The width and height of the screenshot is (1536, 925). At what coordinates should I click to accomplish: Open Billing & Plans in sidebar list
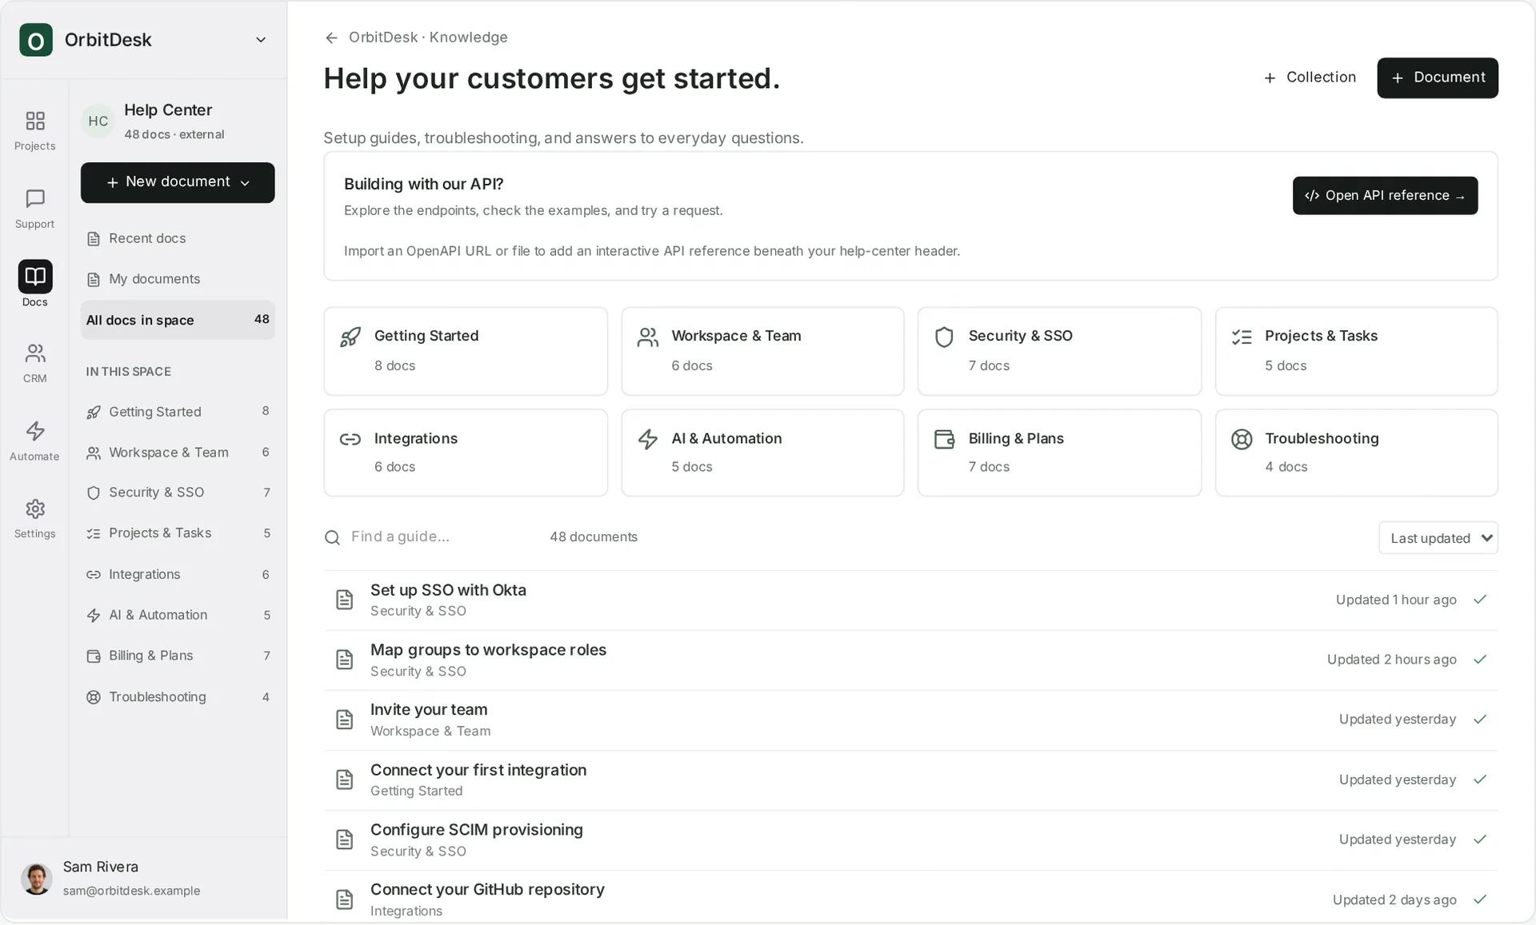(178, 656)
